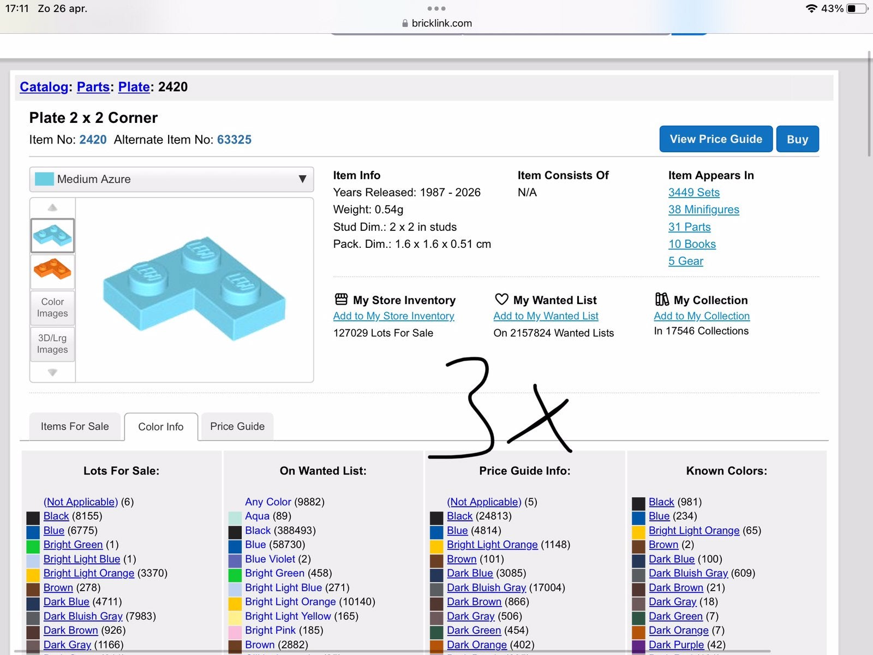Open 31 Parts link
873x655 pixels.
(690, 227)
